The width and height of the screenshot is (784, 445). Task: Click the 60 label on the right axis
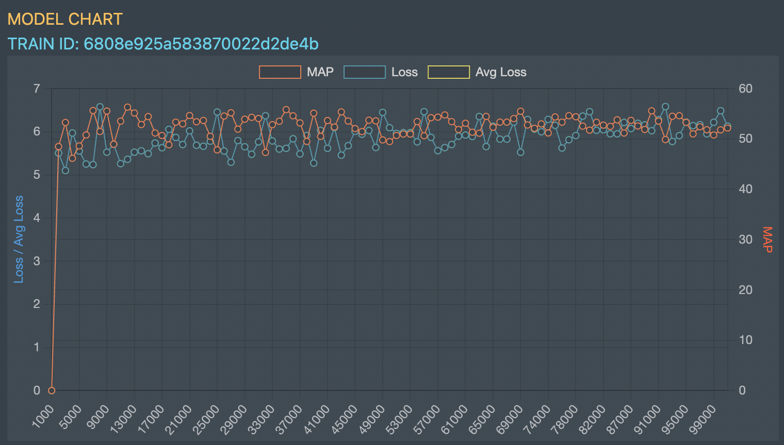tap(745, 89)
